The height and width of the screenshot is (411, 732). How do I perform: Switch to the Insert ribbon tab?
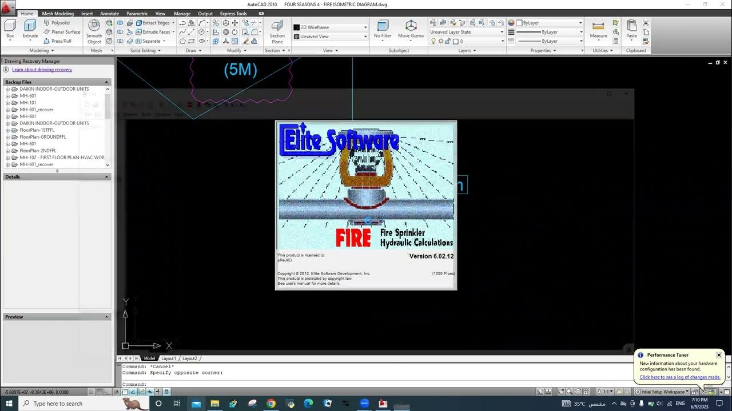coord(87,13)
